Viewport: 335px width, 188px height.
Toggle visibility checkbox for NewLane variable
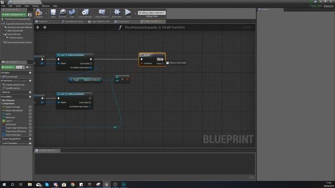30,118
